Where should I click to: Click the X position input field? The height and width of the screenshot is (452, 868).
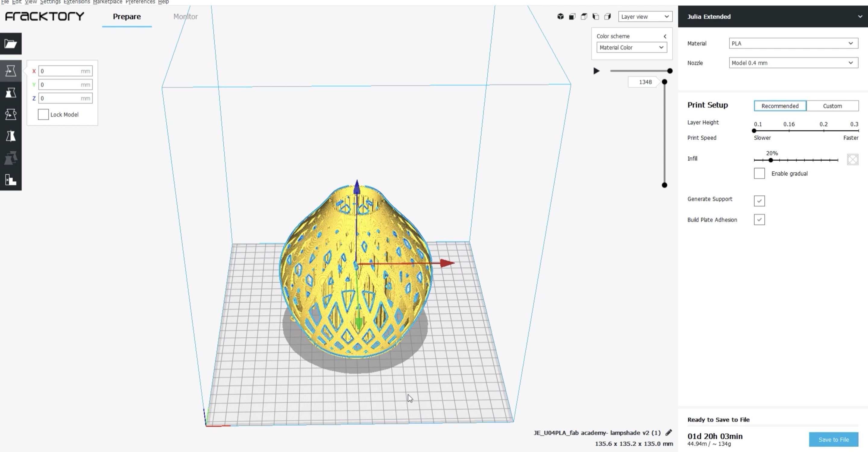[x=65, y=71]
